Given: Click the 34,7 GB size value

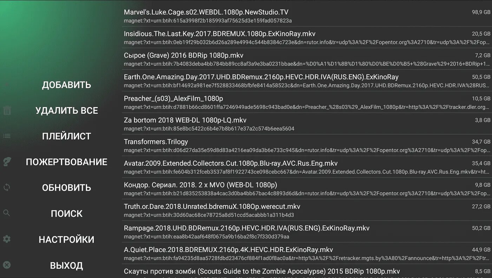Looking at the screenshot, I should 481,142.
